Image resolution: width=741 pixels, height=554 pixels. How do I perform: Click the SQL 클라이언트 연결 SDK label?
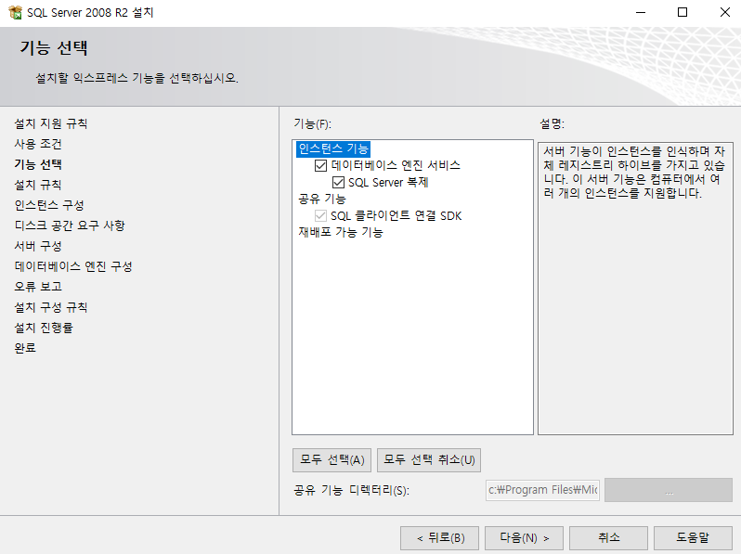(396, 216)
